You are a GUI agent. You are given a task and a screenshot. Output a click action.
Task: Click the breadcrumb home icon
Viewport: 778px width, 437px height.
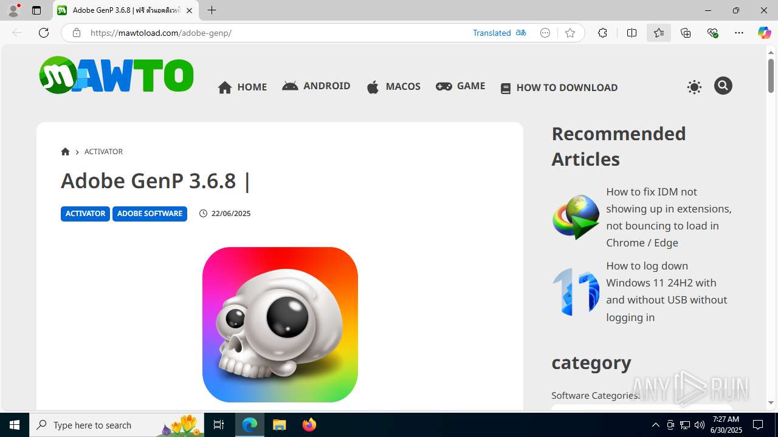[65, 152]
